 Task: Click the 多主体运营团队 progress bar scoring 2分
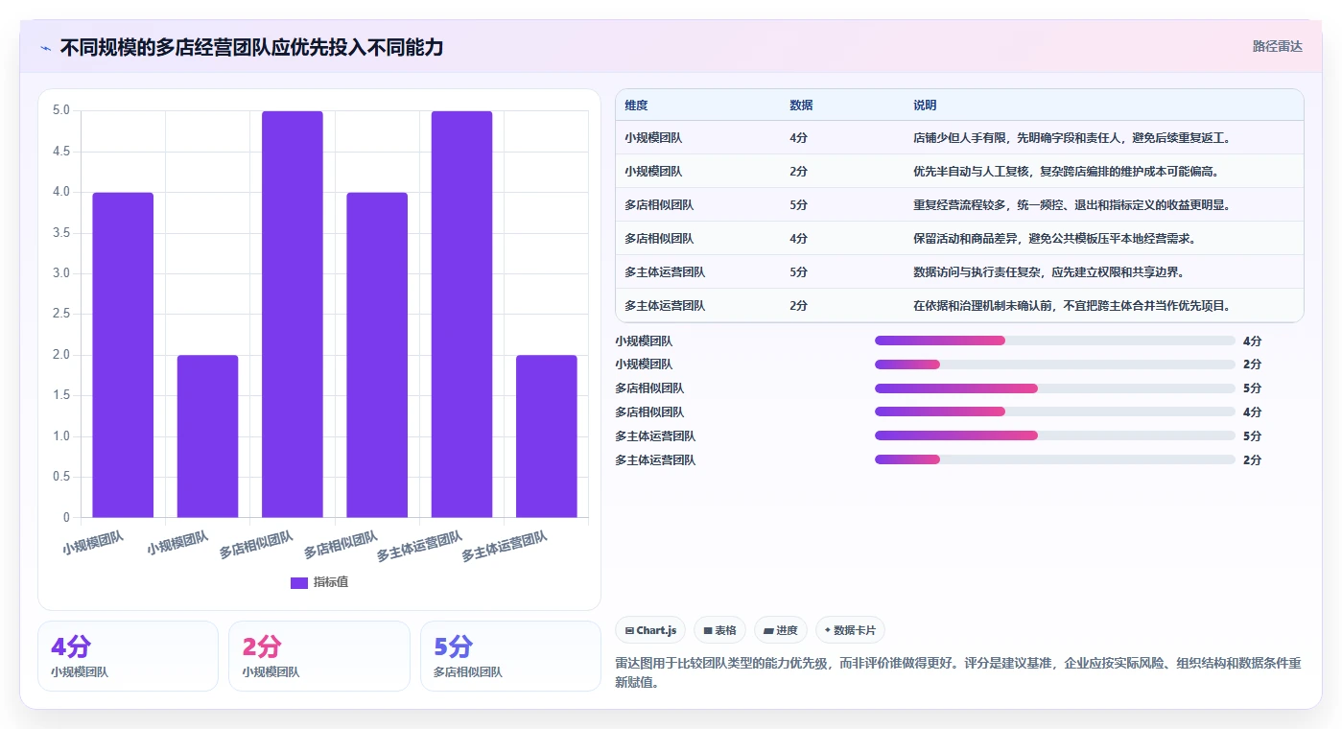1054,460
